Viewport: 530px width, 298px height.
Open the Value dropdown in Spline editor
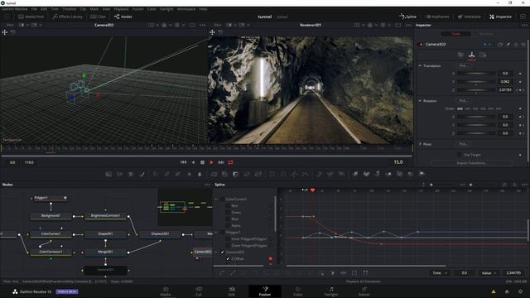click(x=489, y=273)
